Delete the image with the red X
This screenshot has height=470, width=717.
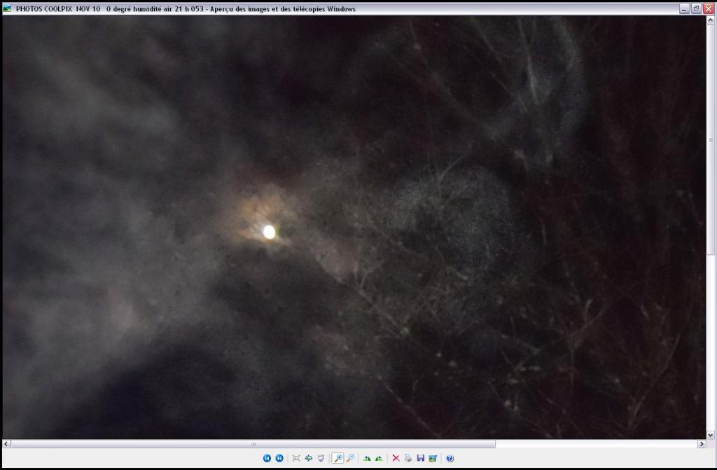(396, 458)
